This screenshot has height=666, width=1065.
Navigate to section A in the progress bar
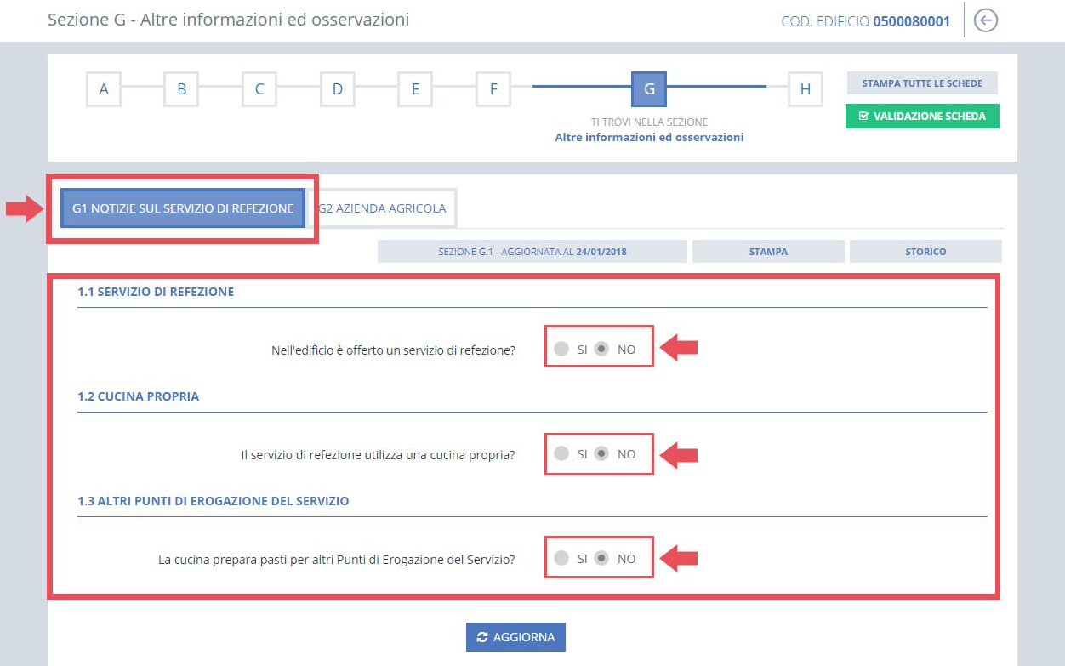103,88
